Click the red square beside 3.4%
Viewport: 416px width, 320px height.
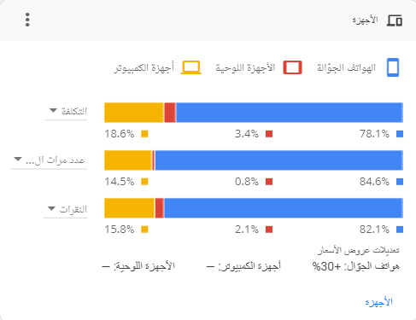tap(269, 134)
